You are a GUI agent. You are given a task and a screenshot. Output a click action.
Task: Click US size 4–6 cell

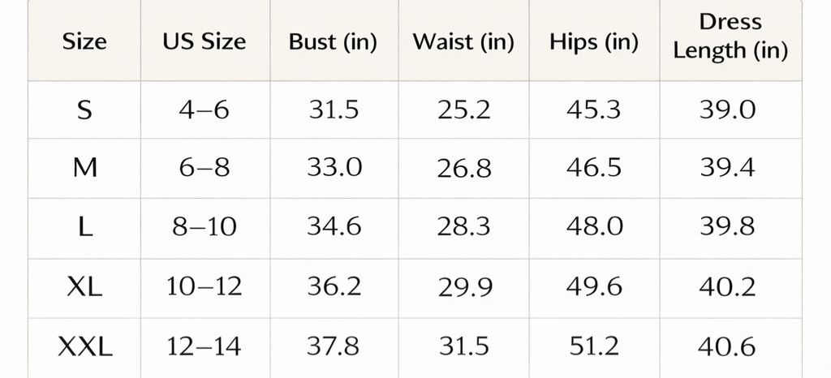click(204, 110)
